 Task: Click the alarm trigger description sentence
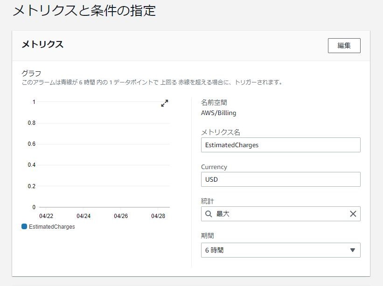tap(152, 82)
